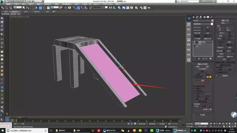
Task: Click the Go to Start playback button
Action: [211, 124]
